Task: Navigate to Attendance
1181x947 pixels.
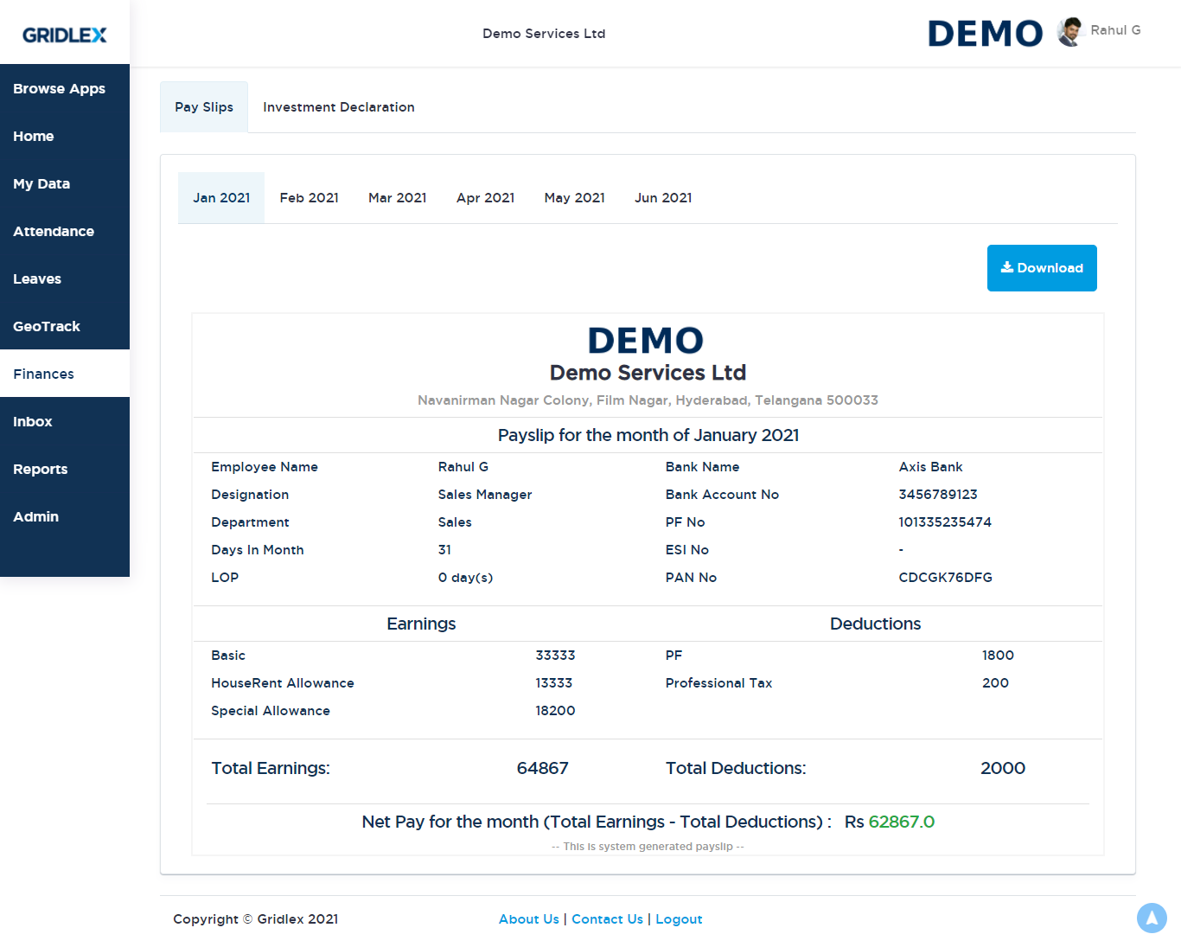Action: [x=54, y=231]
